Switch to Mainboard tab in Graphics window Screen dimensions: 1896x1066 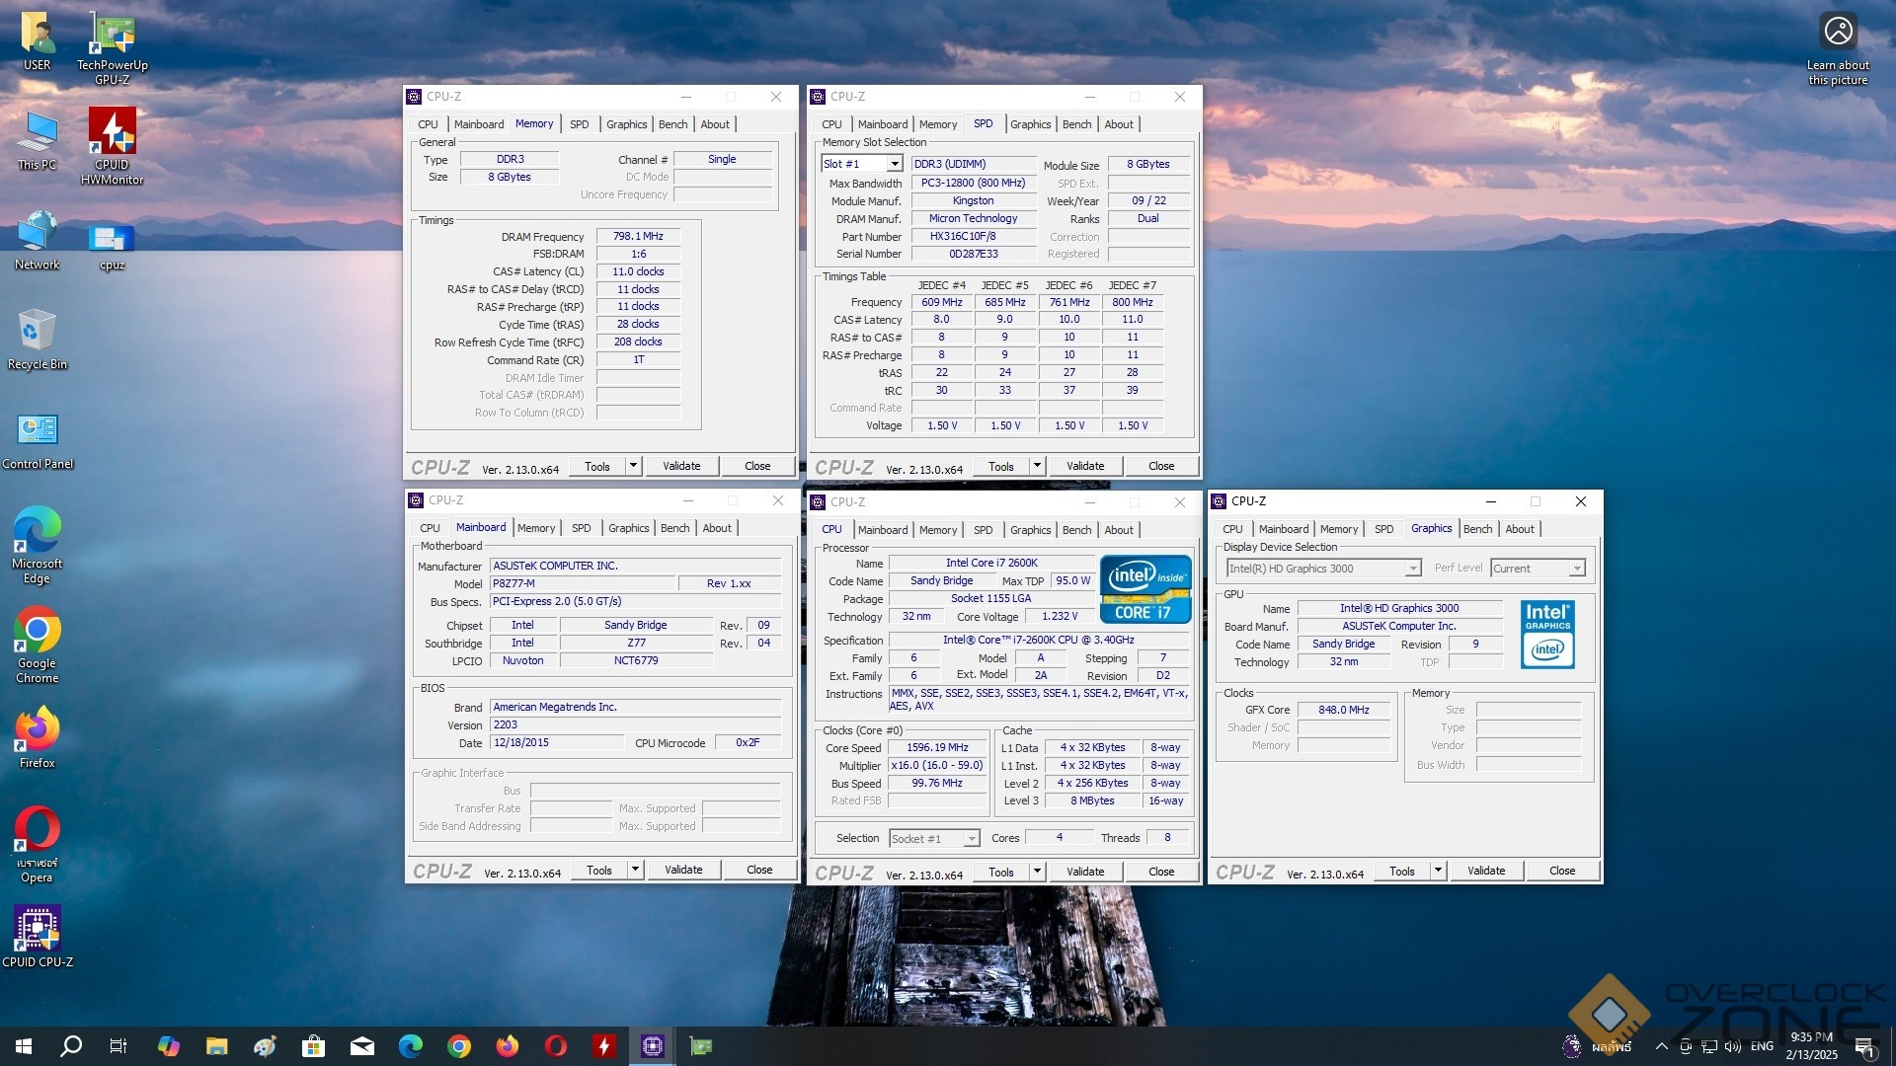[1284, 529]
